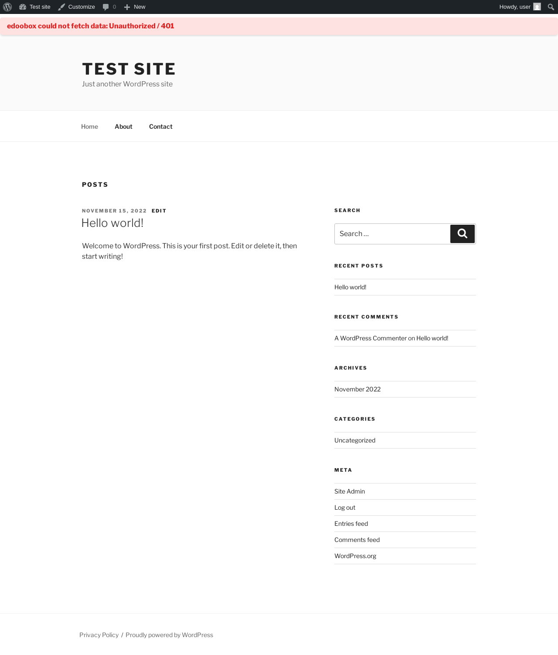
Task: Open the Howdy, user account menu
Action: pyautogui.click(x=514, y=7)
